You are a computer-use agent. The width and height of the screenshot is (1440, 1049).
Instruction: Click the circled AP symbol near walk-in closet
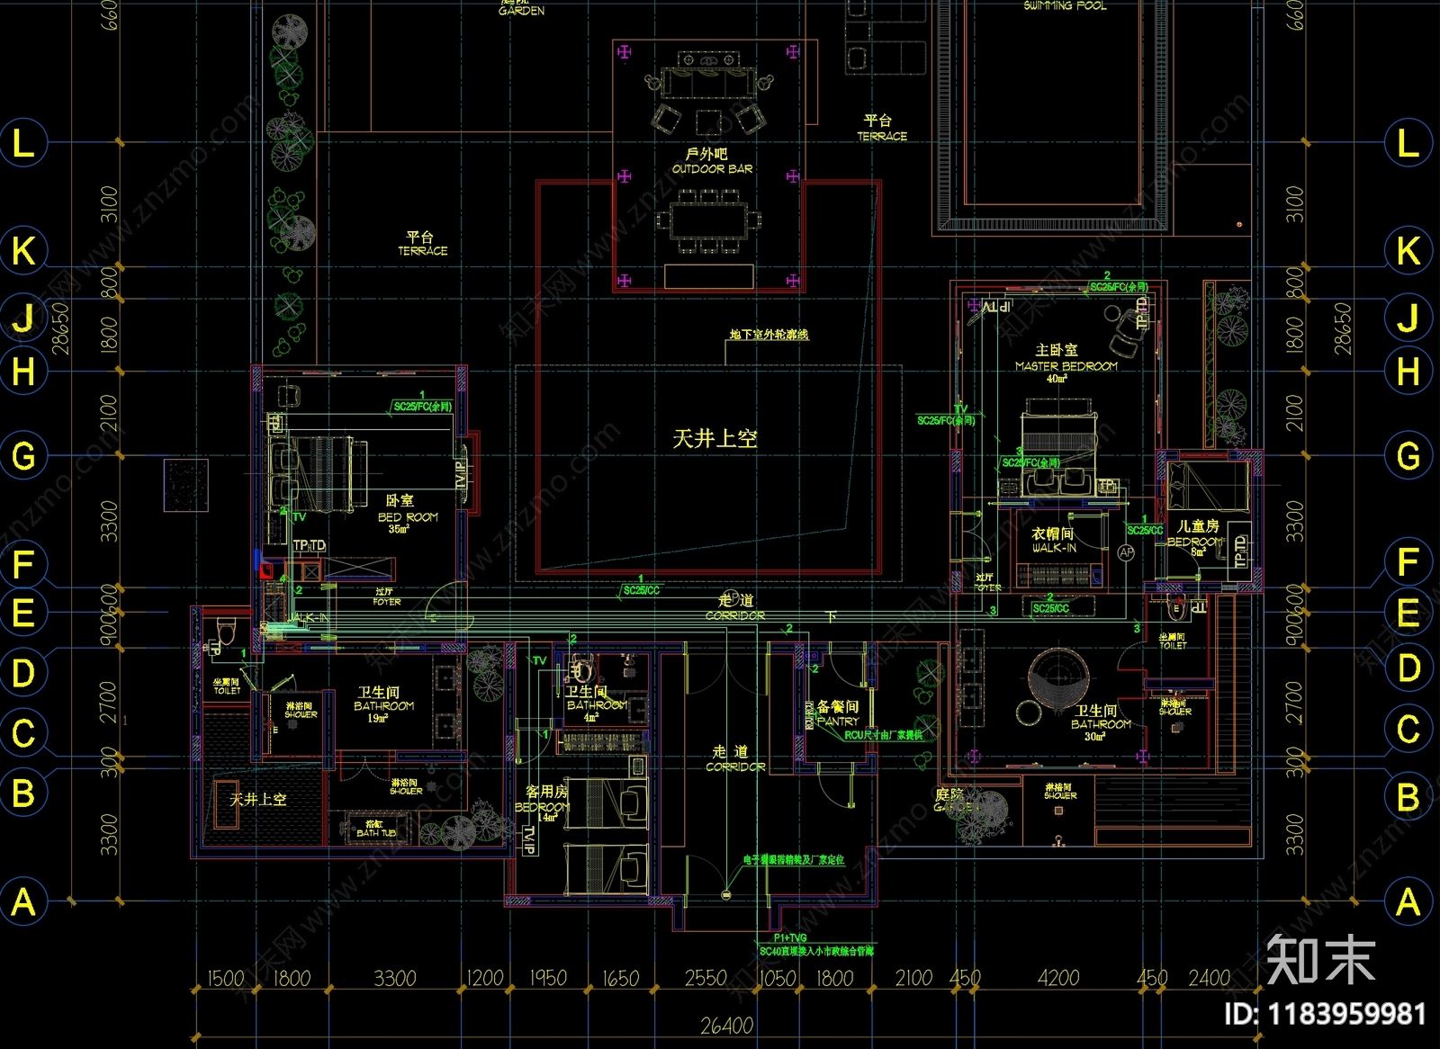click(1126, 553)
